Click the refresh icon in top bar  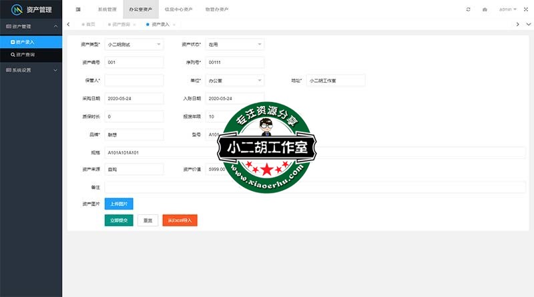[469, 9]
